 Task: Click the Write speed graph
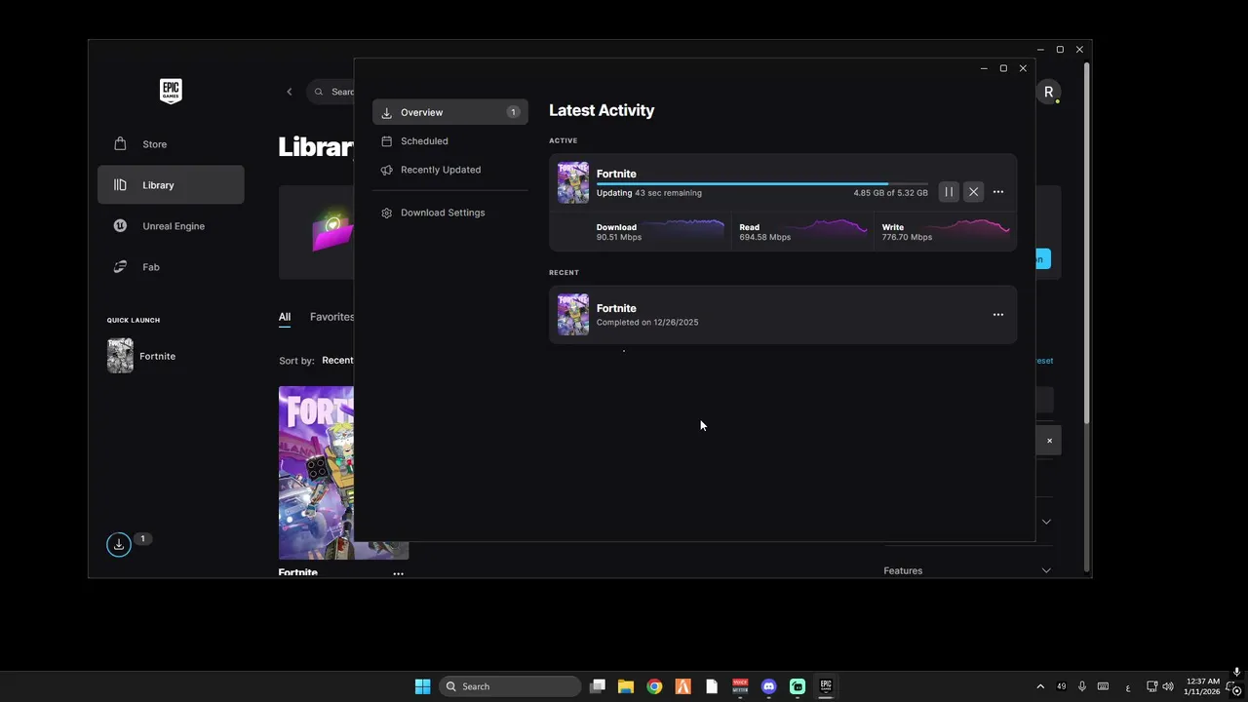968,229
